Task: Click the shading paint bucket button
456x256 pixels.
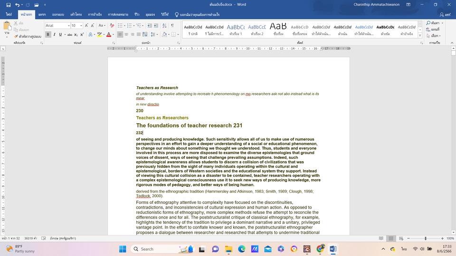Action: tap(164, 35)
